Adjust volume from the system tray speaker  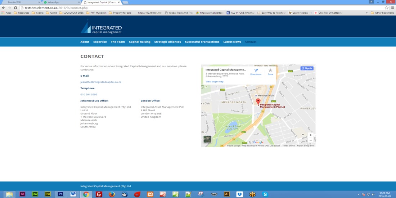click(373, 194)
